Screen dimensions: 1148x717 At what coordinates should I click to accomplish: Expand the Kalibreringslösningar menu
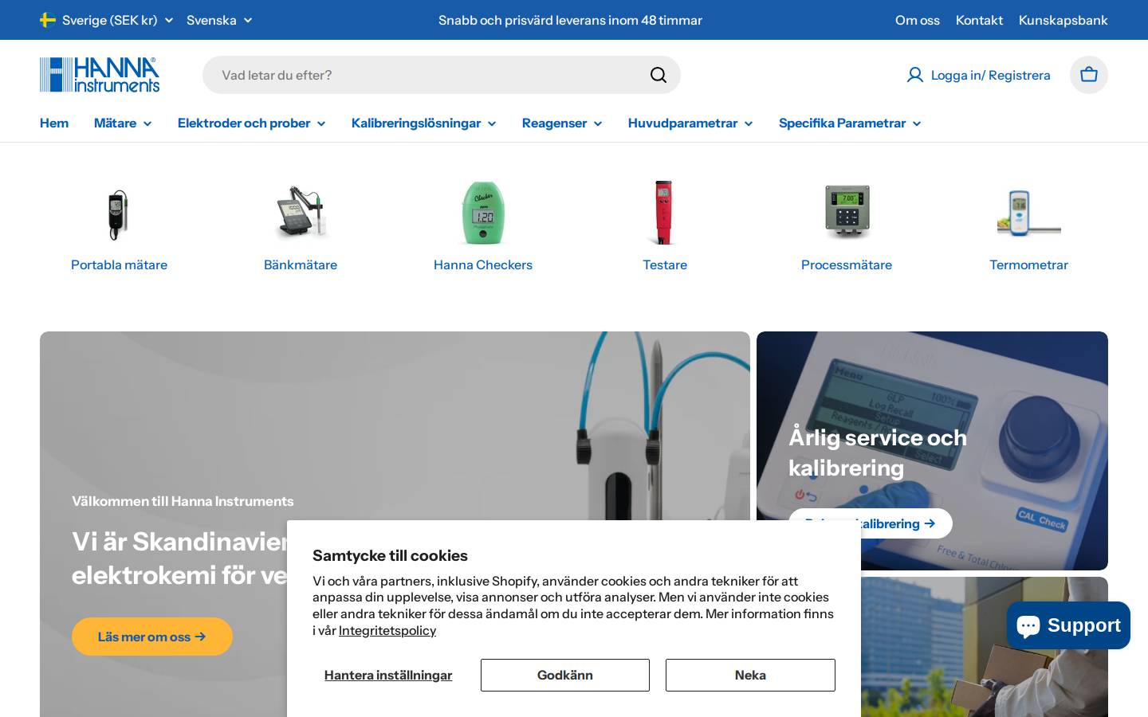tap(423, 123)
